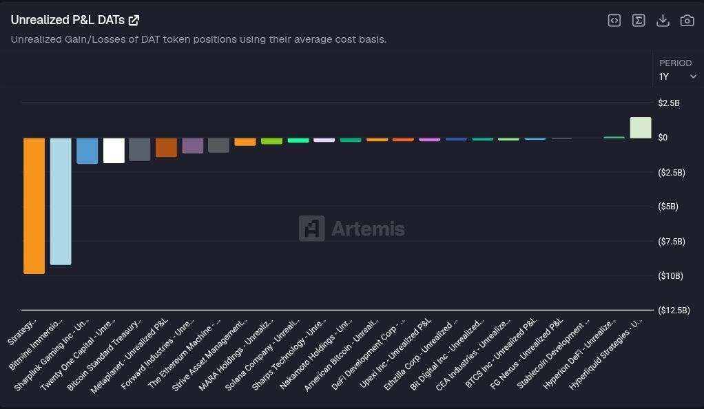This screenshot has height=409, width=704.
Task: Click the FG Nexus axis label
Action: (527, 354)
